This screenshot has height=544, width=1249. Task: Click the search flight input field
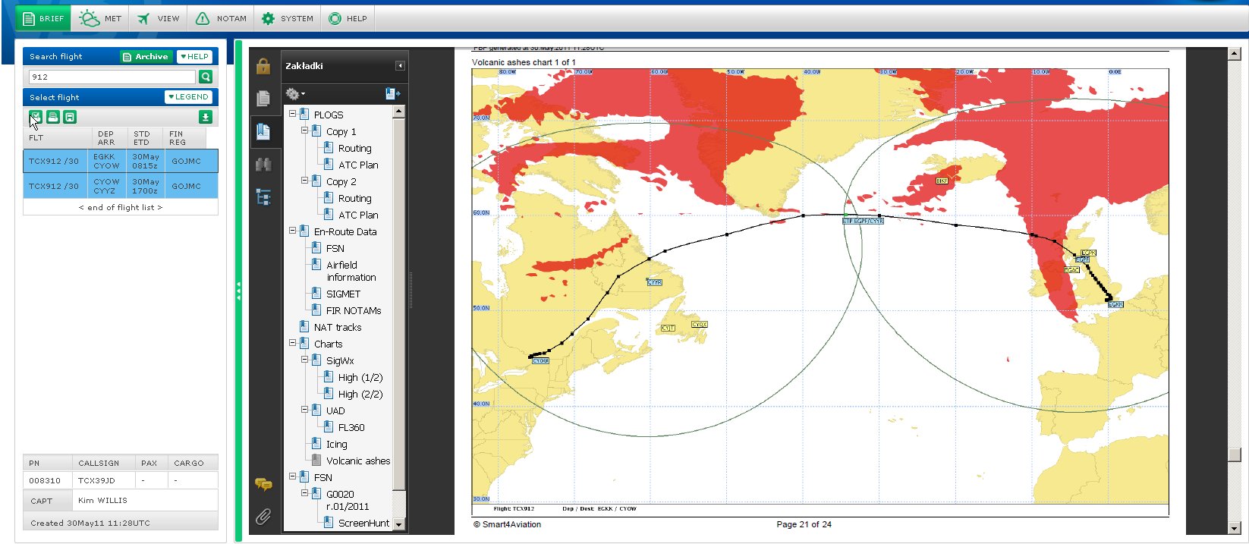point(112,77)
